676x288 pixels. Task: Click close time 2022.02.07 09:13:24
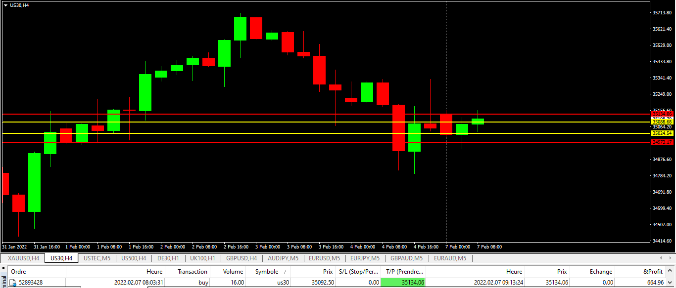click(498, 283)
